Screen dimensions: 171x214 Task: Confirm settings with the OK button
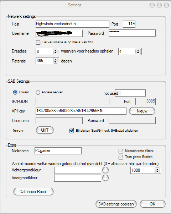[x=152, y=204]
